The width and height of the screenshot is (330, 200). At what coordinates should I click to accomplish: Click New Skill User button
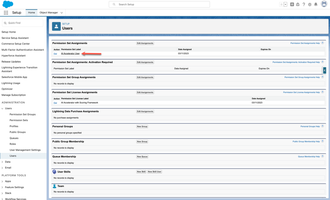[x=155, y=172]
